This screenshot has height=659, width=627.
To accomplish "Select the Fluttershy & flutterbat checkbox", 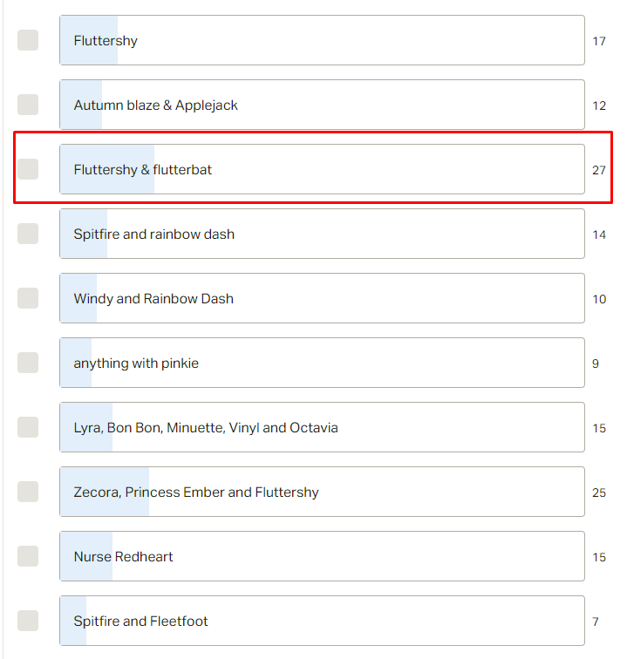I will click(x=28, y=169).
